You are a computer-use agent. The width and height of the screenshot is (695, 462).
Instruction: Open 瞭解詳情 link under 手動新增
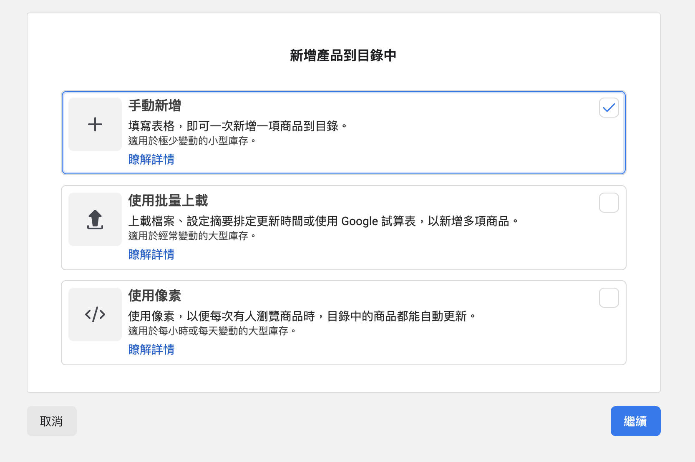pos(151,159)
